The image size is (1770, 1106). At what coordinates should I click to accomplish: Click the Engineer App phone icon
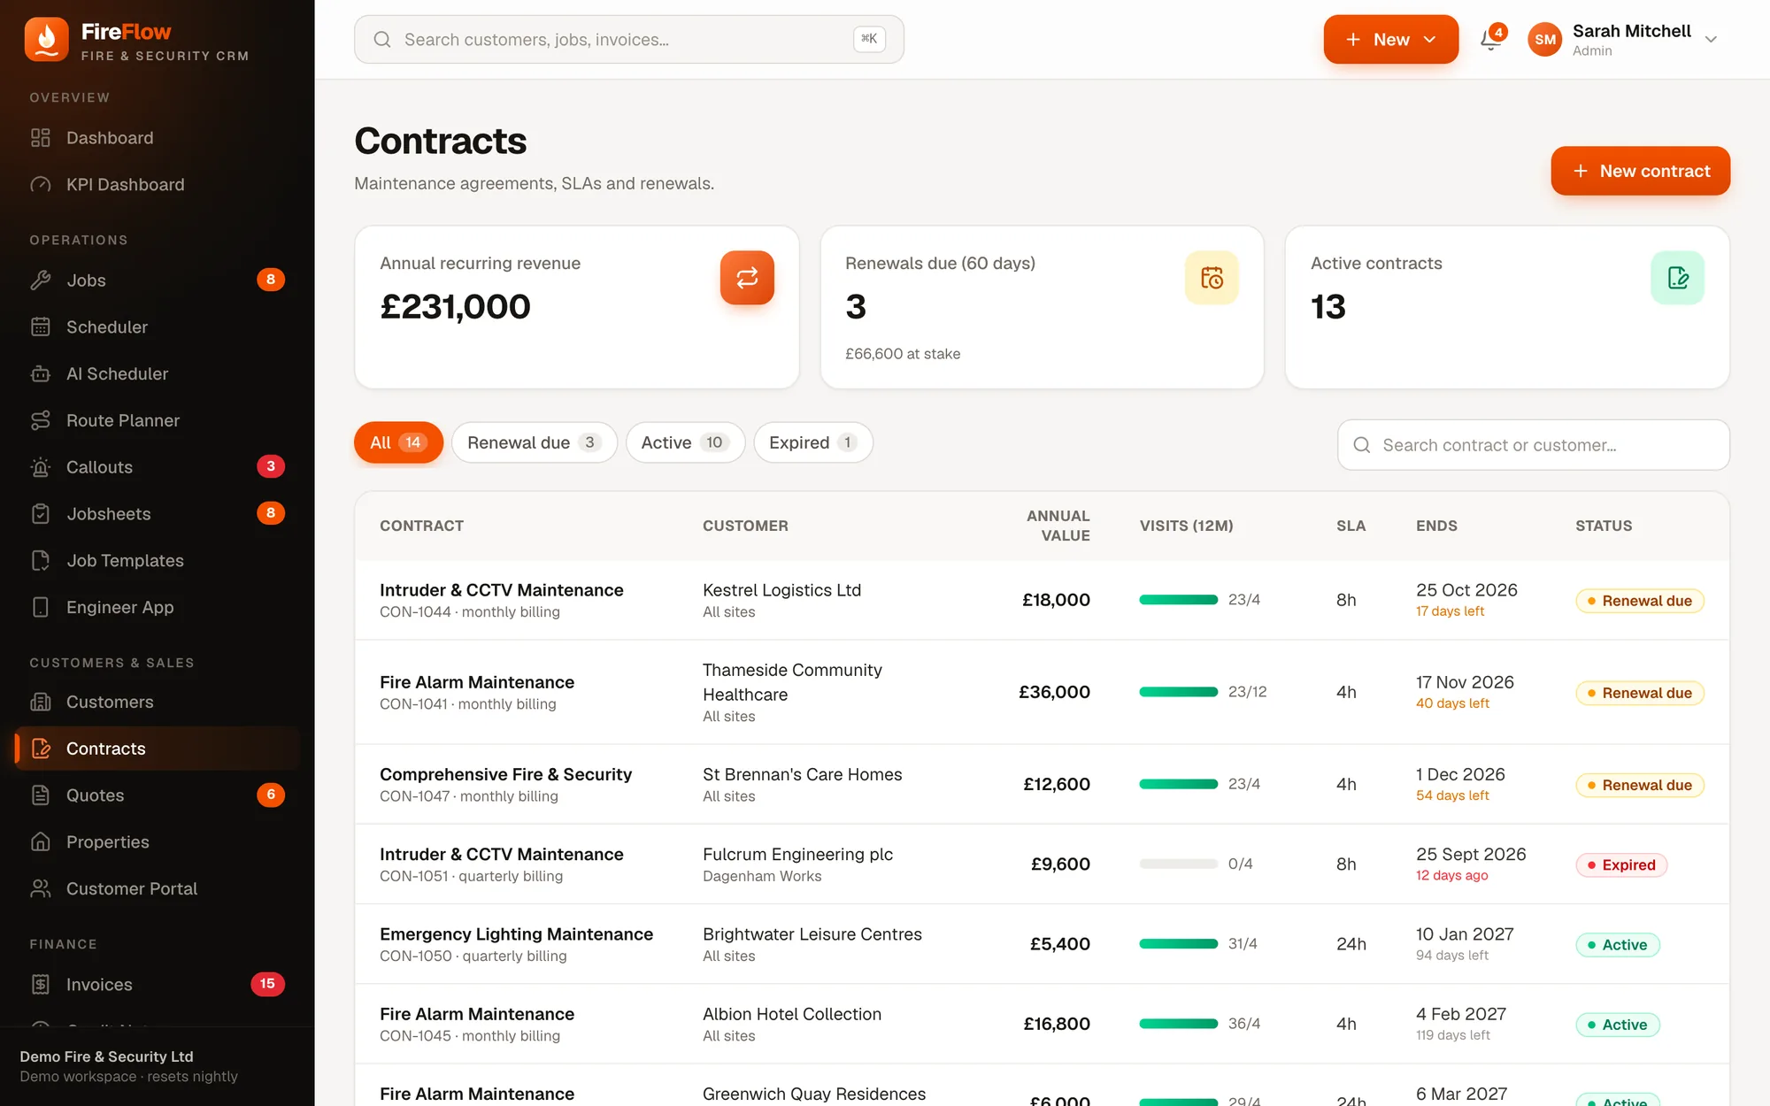click(x=41, y=608)
